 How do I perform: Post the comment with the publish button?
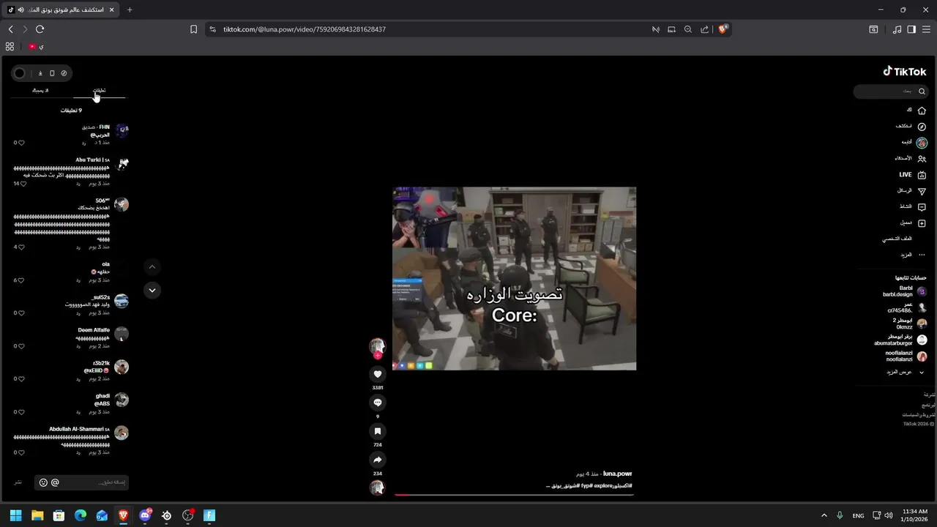(18, 482)
